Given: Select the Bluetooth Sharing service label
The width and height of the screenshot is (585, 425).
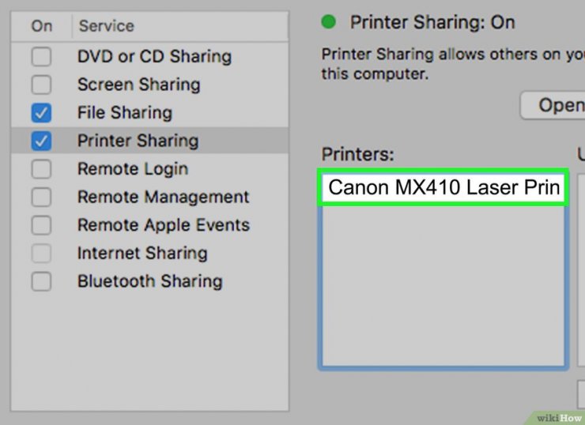Looking at the screenshot, I should pos(149,281).
